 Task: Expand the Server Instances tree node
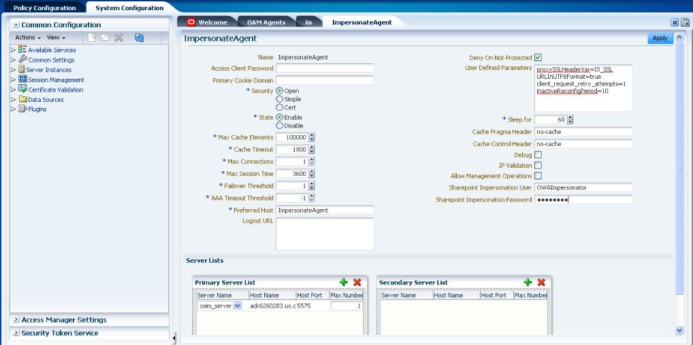13,70
